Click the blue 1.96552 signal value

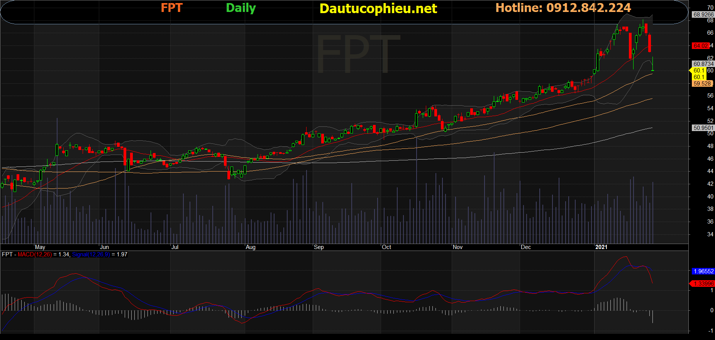703,271
